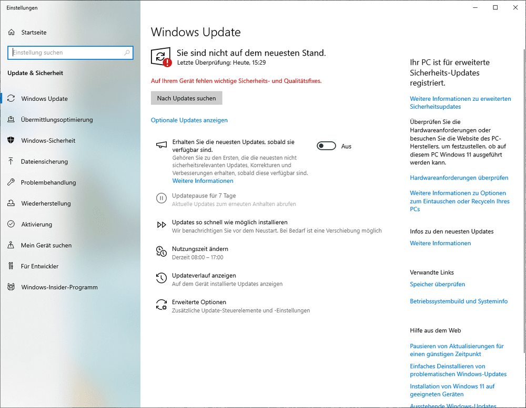
Task: Follow the Speicher überprüfen link
Action: point(438,284)
